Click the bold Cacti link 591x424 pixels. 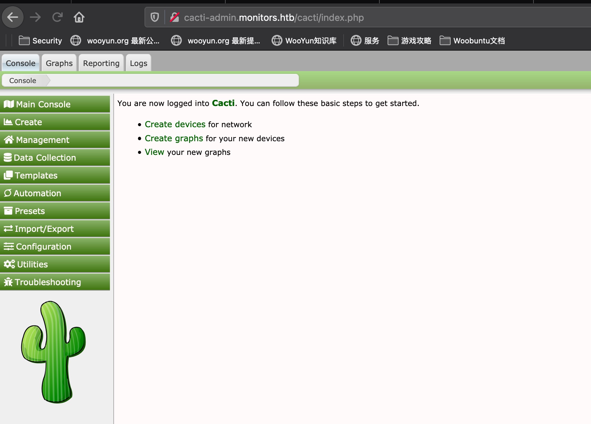click(223, 103)
